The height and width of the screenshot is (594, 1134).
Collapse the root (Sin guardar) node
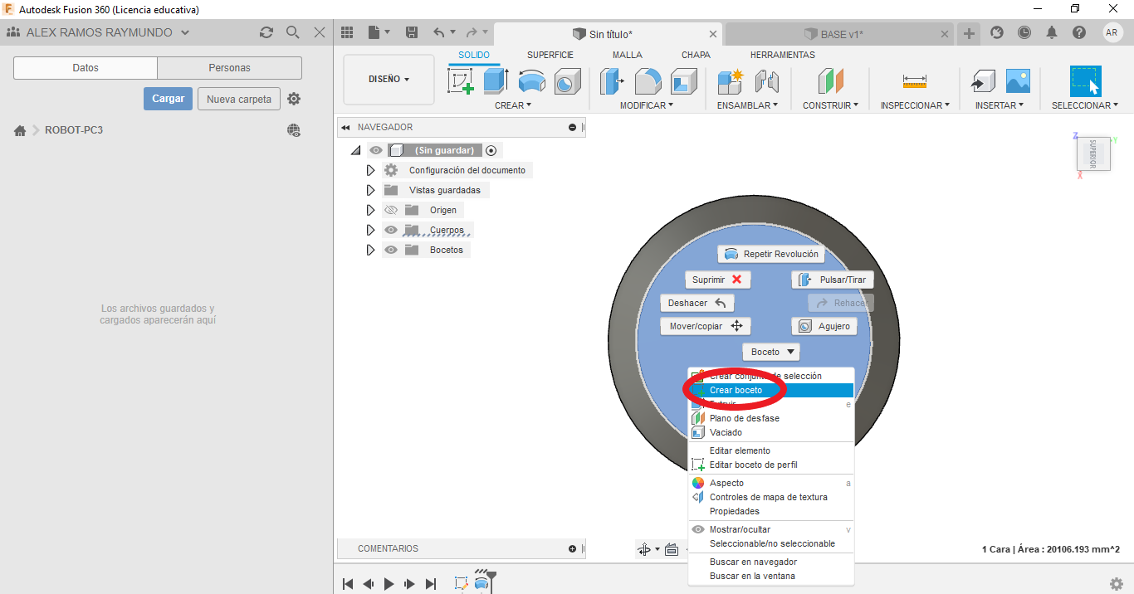coord(356,151)
